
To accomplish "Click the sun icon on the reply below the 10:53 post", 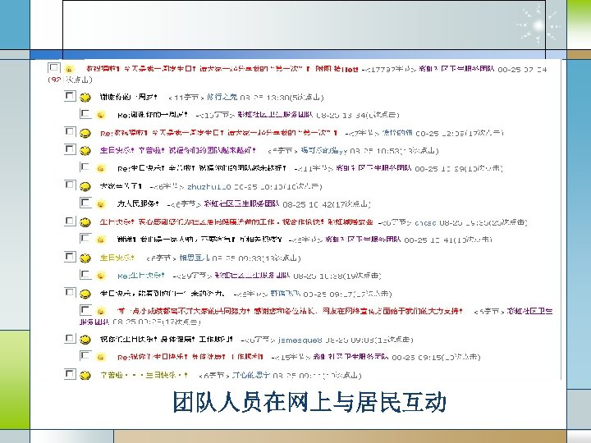I will 101,168.
